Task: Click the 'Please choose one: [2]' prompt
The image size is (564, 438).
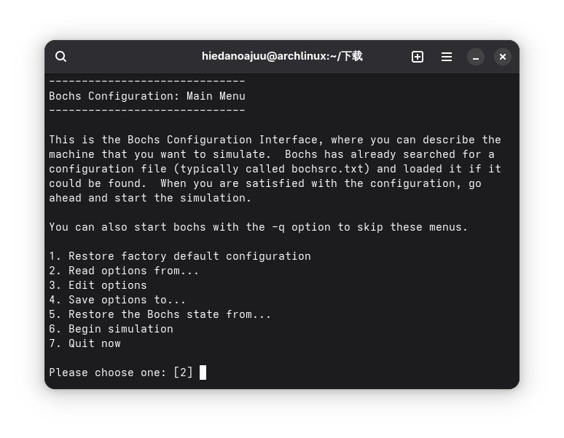Action: click(121, 373)
